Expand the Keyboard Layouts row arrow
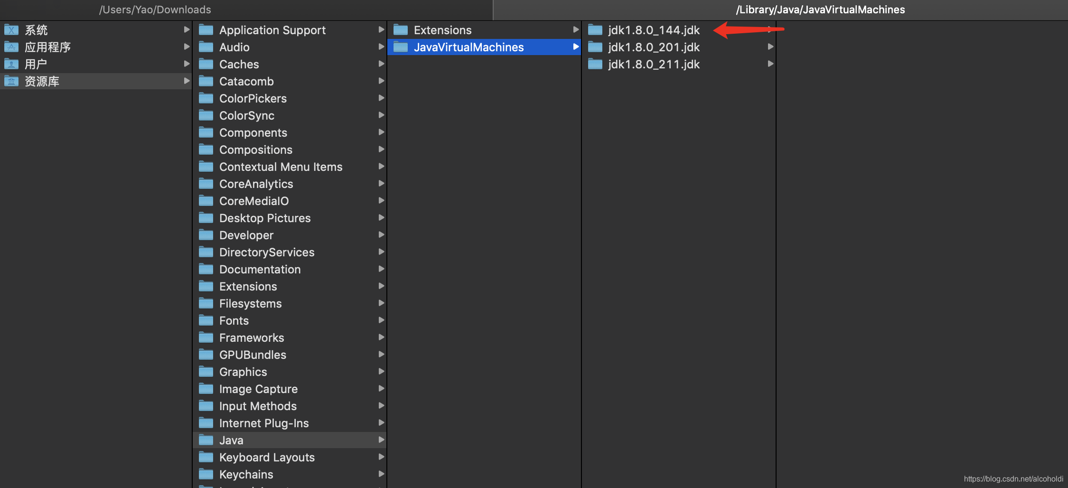The width and height of the screenshot is (1068, 488). (x=381, y=457)
